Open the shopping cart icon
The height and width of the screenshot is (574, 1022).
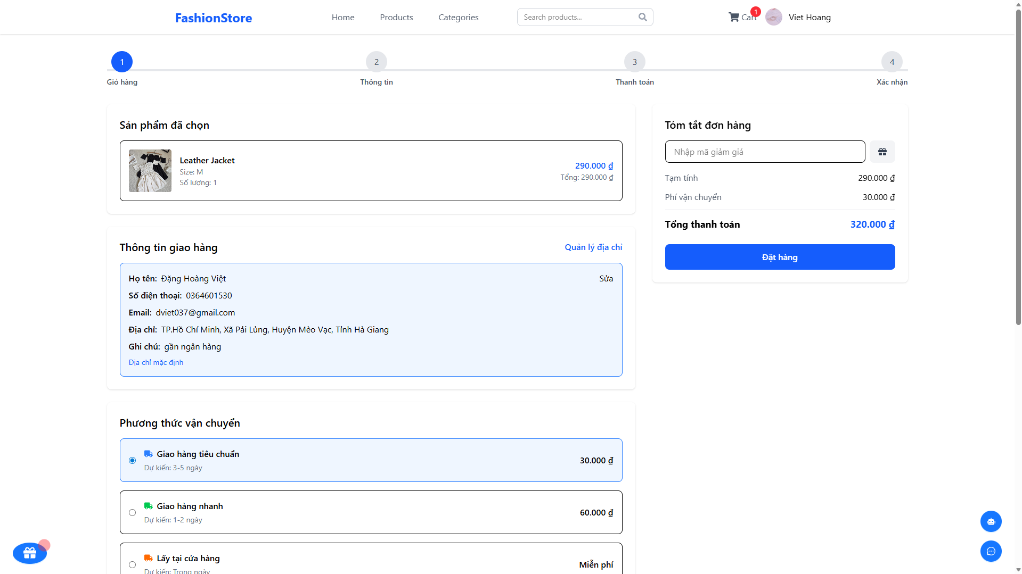point(734,17)
